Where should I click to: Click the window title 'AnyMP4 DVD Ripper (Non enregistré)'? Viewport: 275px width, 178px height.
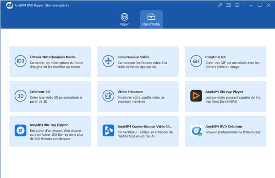click(x=42, y=6)
